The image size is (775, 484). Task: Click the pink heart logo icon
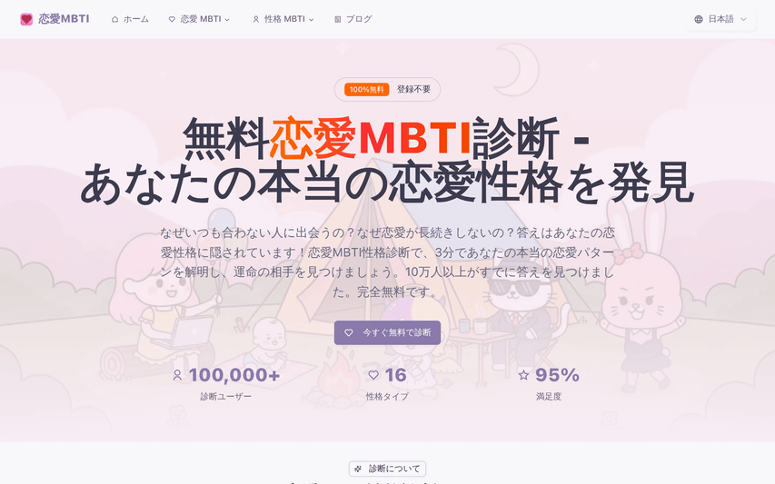[x=26, y=19]
